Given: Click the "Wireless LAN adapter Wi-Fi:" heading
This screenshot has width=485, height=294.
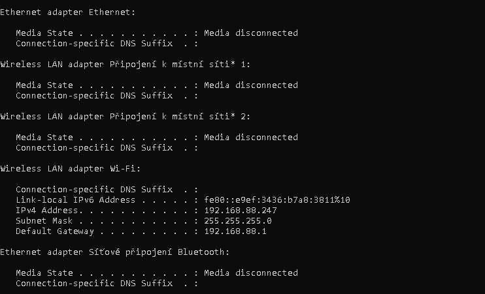Looking at the screenshot, I should (71, 169).
